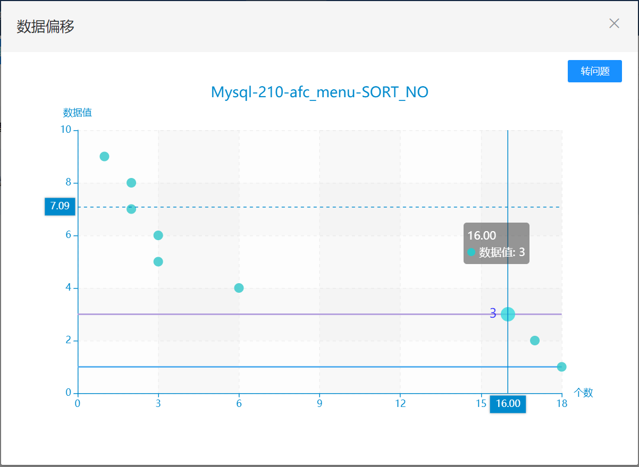Click the 数据偏移 dialog title
The width and height of the screenshot is (639, 467).
[45, 26]
